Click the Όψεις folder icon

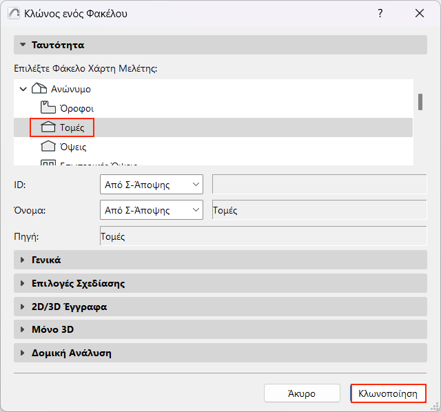point(48,147)
